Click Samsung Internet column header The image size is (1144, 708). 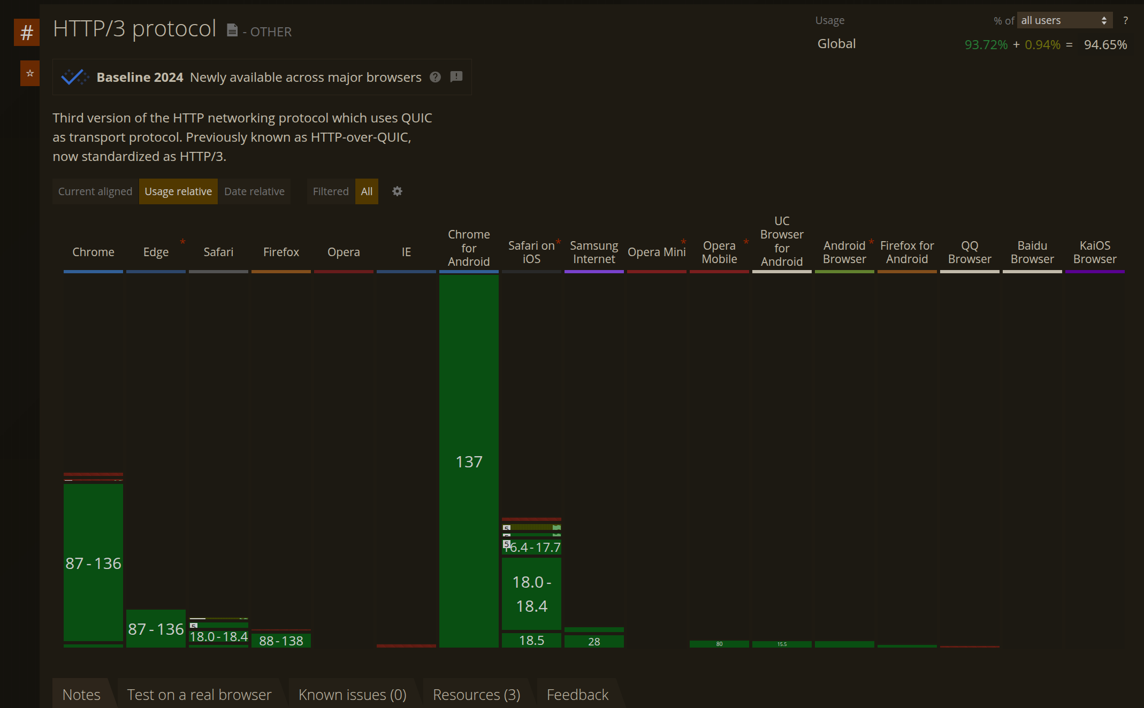coord(594,252)
